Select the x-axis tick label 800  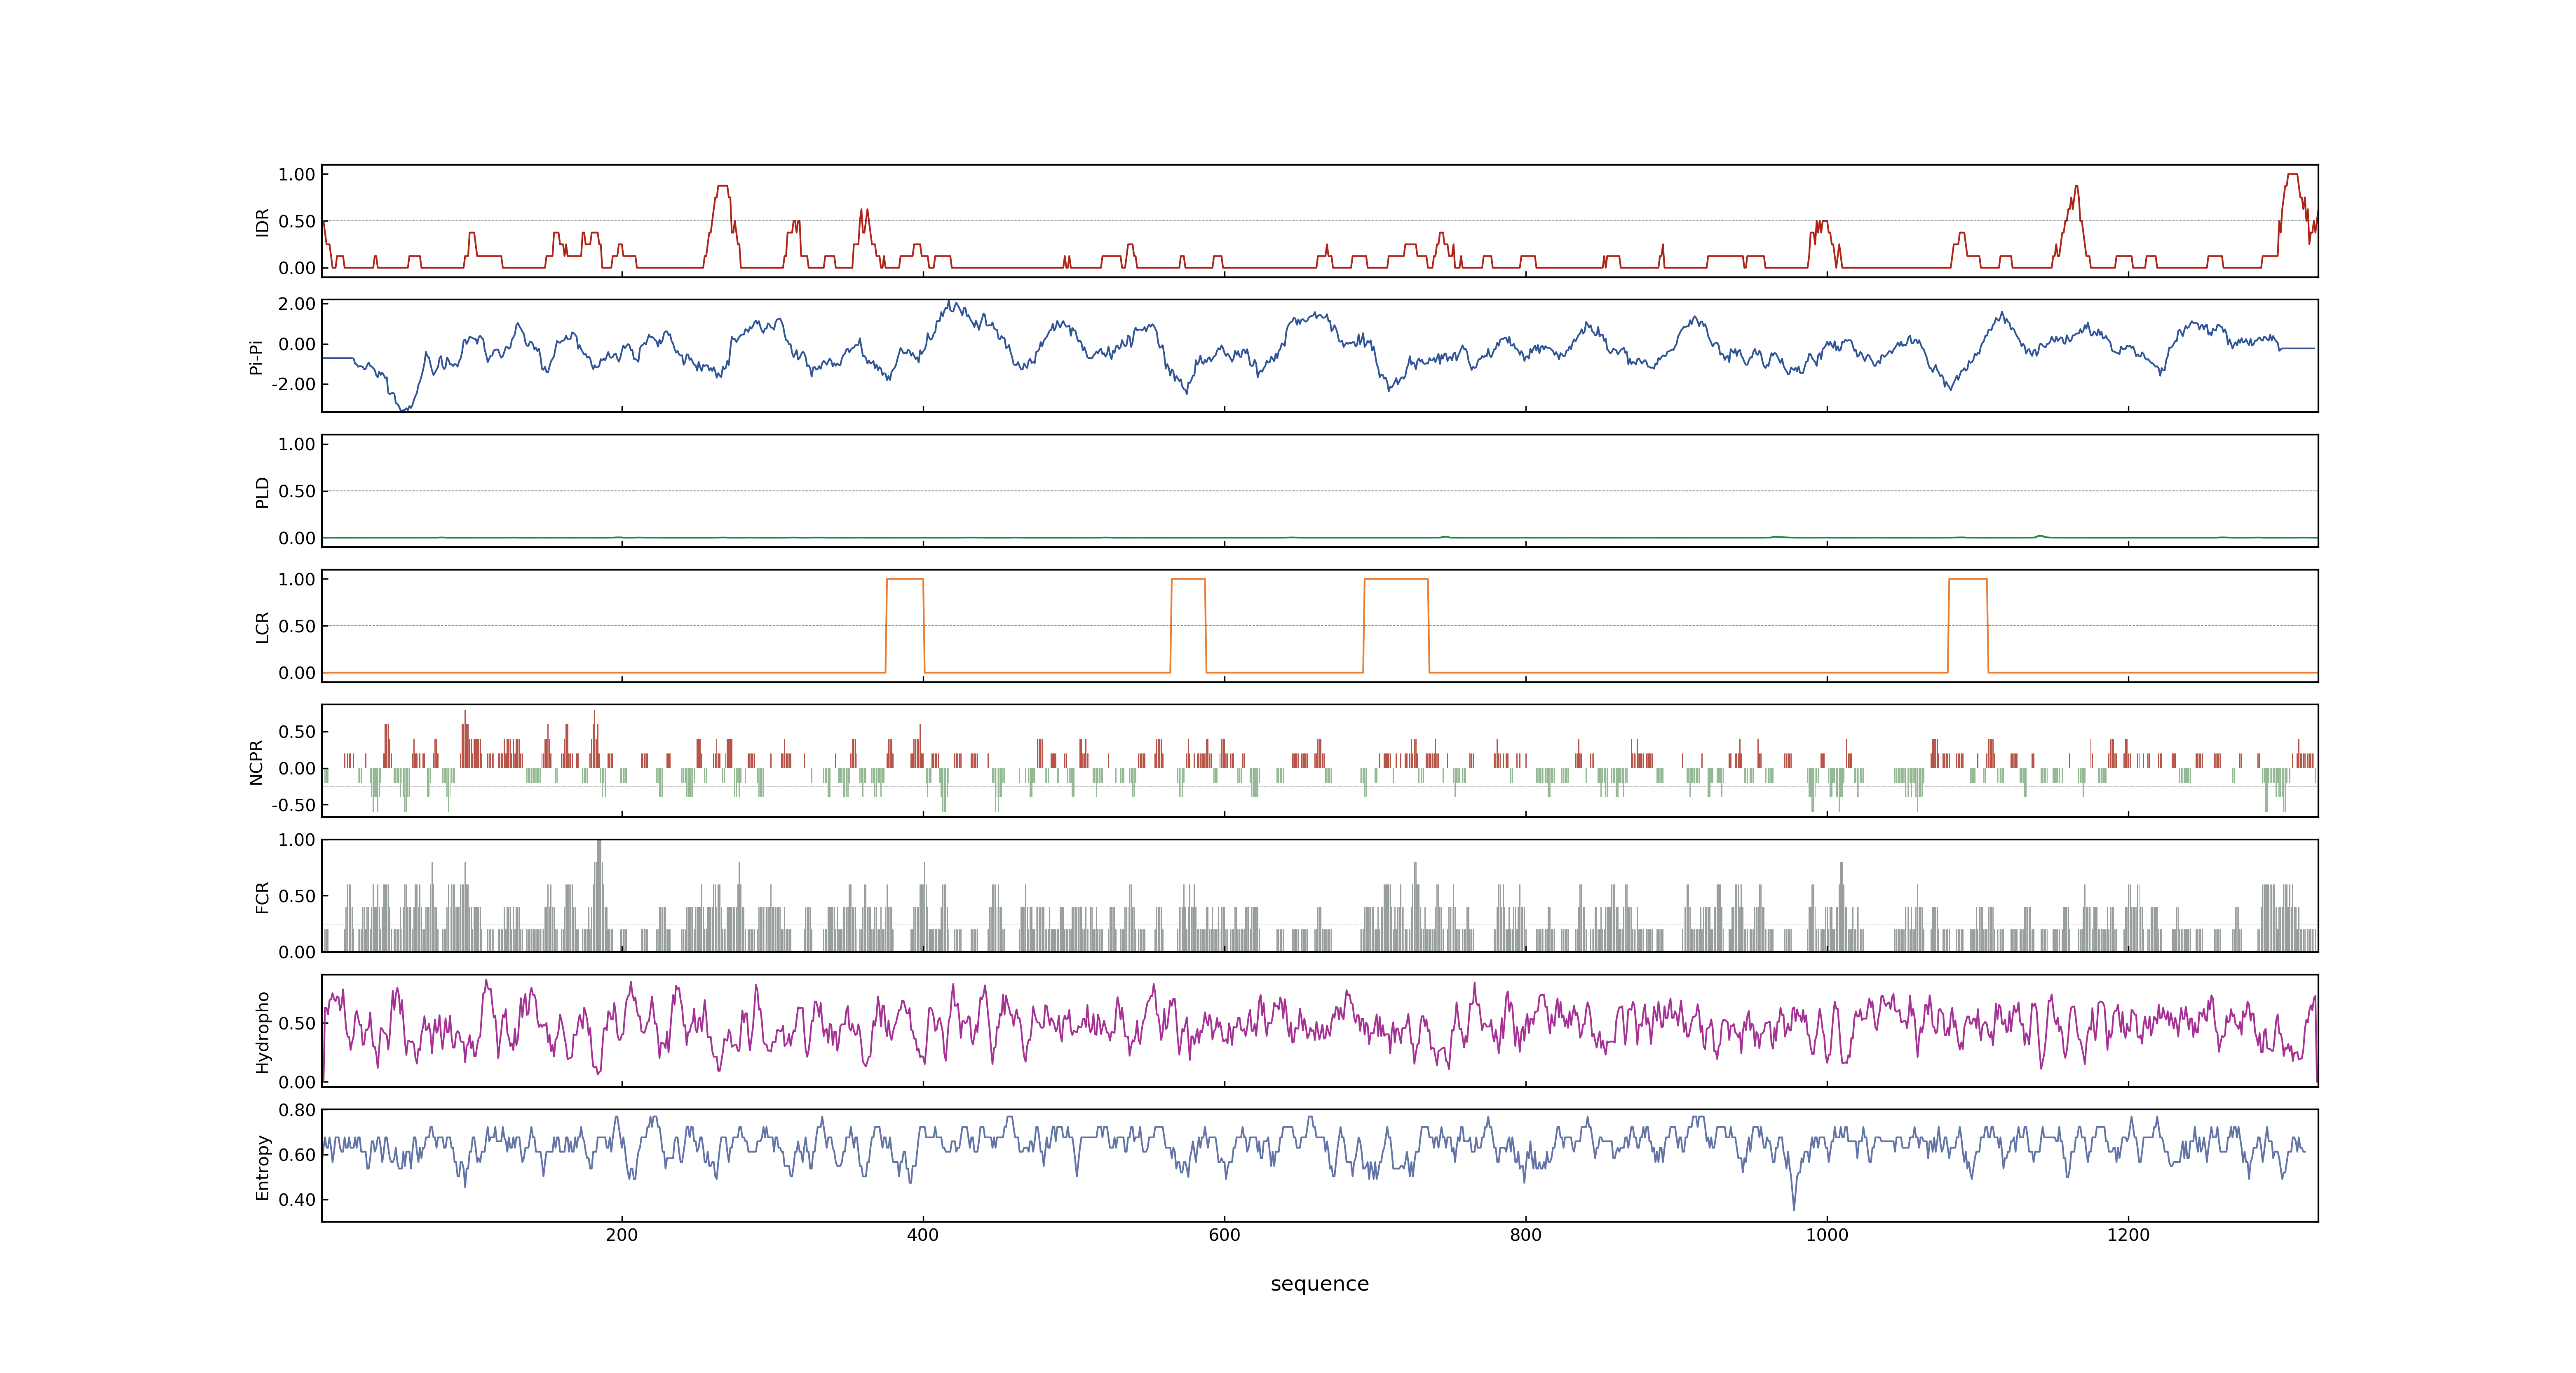point(1525,1235)
